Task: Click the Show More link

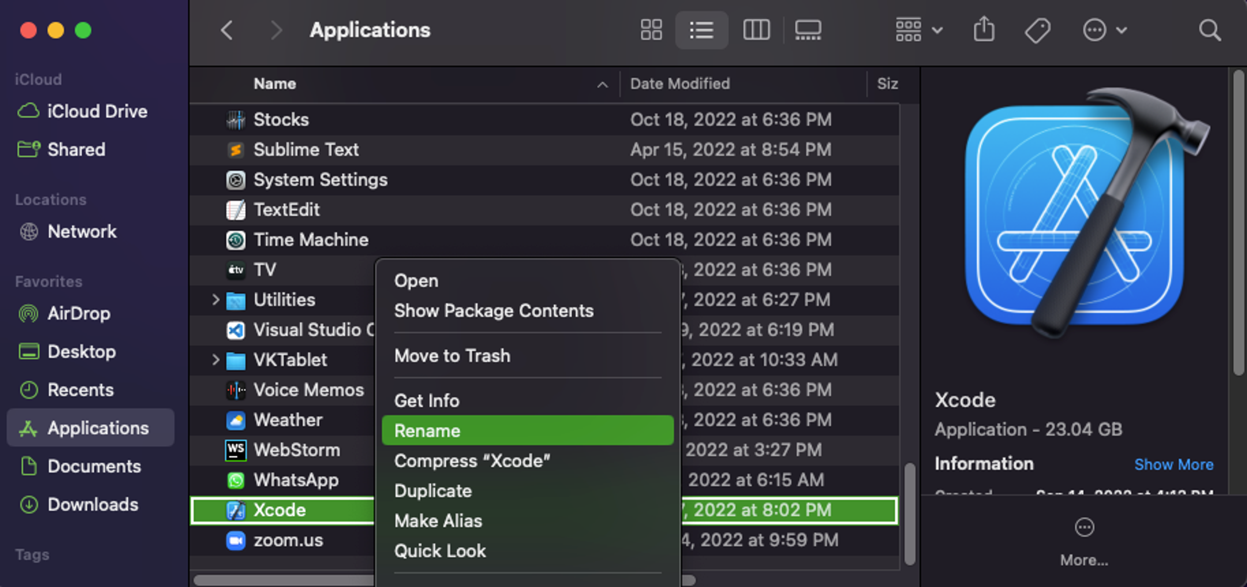Action: [1173, 465]
